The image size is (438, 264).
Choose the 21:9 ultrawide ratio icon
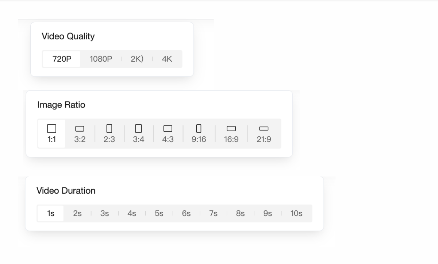[x=264, y=129]
